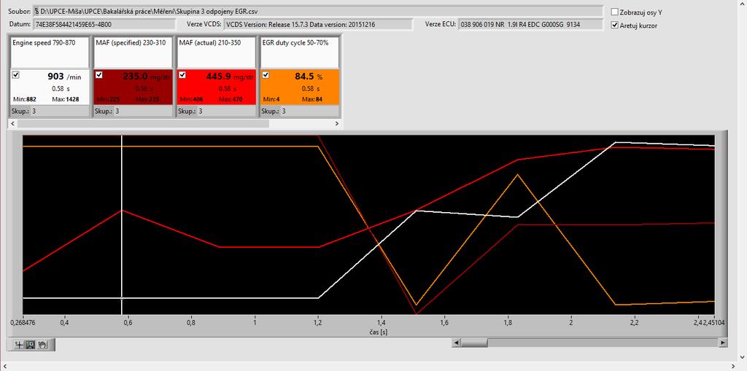Screen dimensions: 747x371
Task: Click the left scroll arrow of the window's bottom scrollbar
Action: [4, 366]
